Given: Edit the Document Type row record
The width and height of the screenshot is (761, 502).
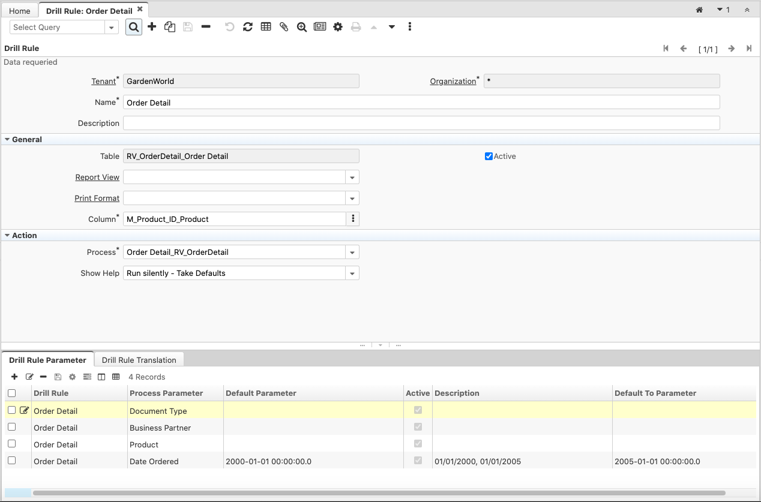Looking at the screenshot, I should click(25, 411).
